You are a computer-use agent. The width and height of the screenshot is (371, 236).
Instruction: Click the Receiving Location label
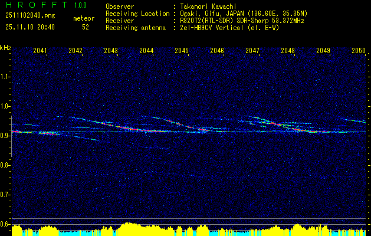pyautogui.click(x=137, y=14)
